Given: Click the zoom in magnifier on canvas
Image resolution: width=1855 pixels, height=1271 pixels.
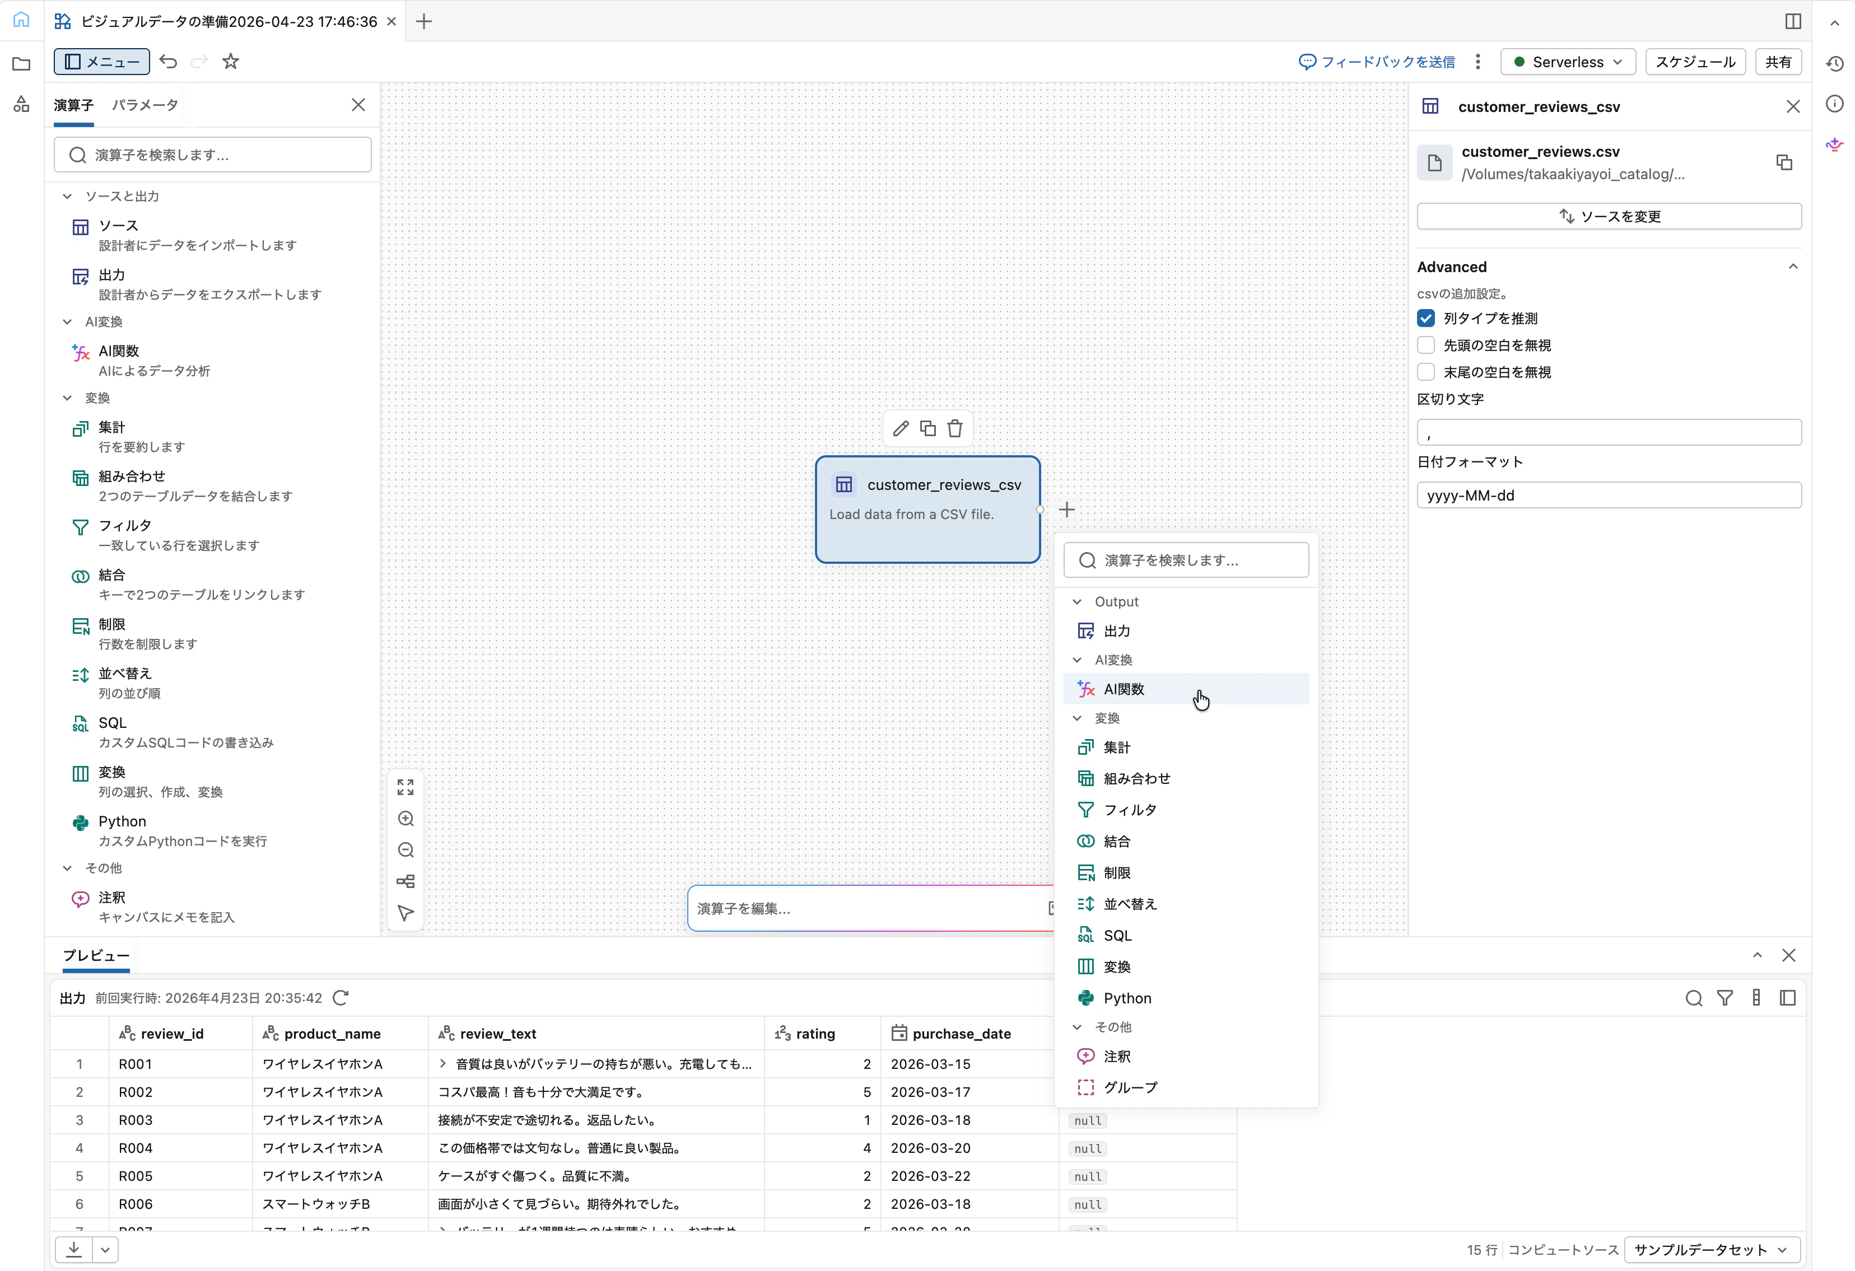Looking at the screenshot, I should (x=406, y=819).
